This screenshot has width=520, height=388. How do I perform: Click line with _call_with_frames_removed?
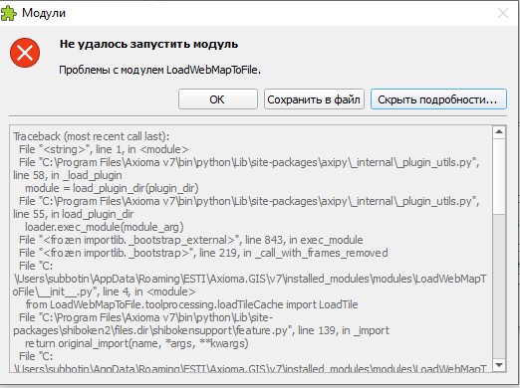point(203,253)
